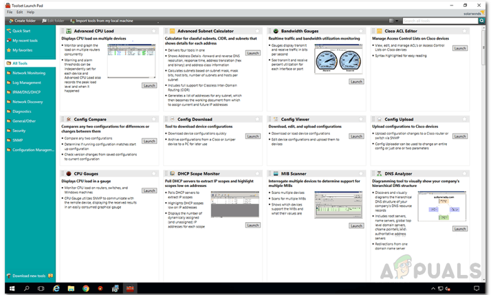The width and height of the screenshot is (491, 295).
Task: Click the MIB Scanner tool icon
Action: (x=276, y=174)
